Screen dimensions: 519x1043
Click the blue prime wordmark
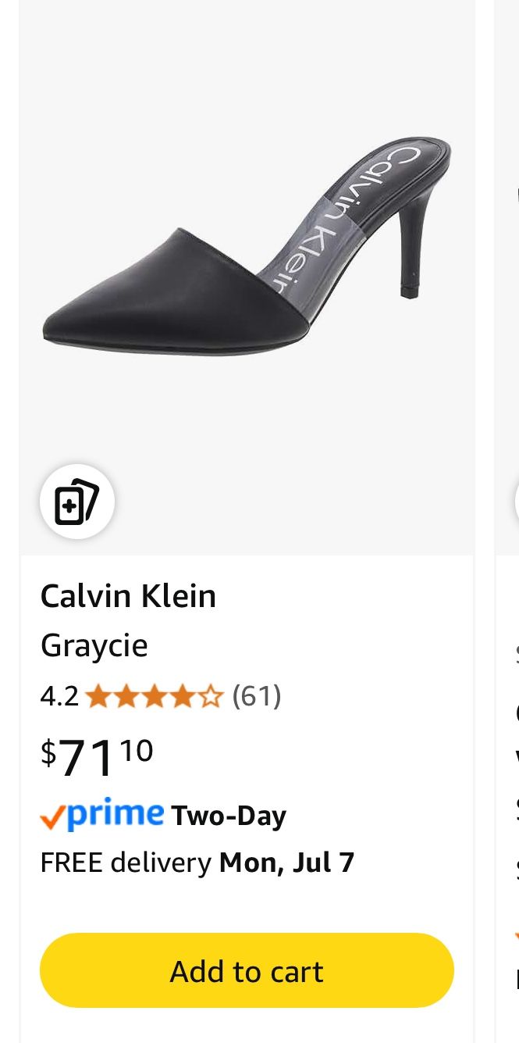click(109, 816)
